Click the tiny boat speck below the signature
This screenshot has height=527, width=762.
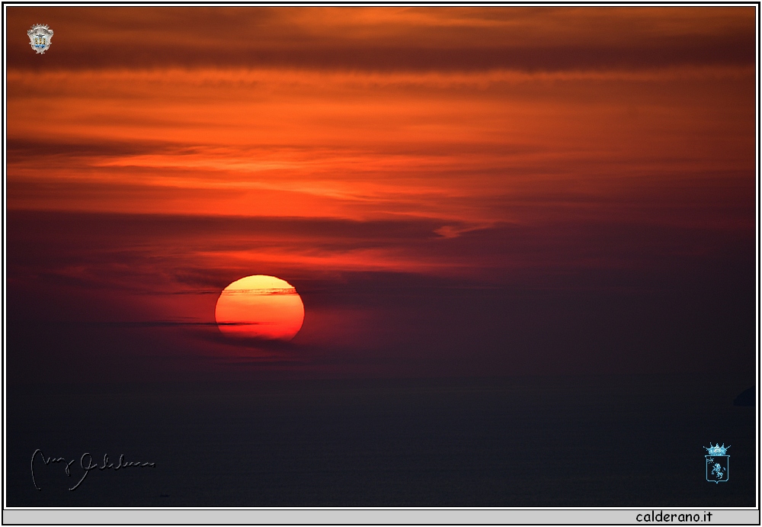coord(164,496)
